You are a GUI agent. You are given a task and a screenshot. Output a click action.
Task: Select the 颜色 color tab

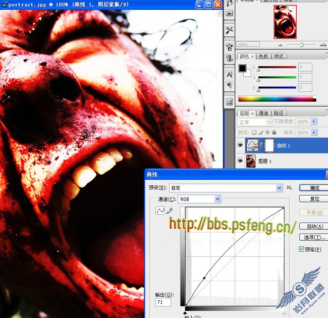tap(244, 57)
